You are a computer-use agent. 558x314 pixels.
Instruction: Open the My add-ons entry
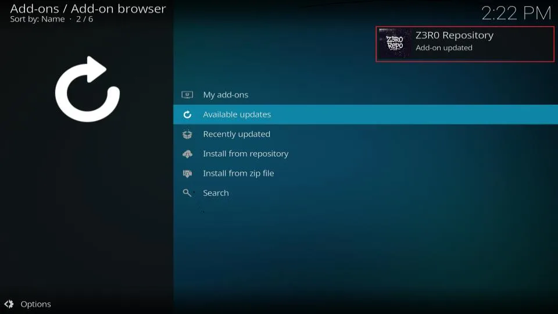coord(366,95)
